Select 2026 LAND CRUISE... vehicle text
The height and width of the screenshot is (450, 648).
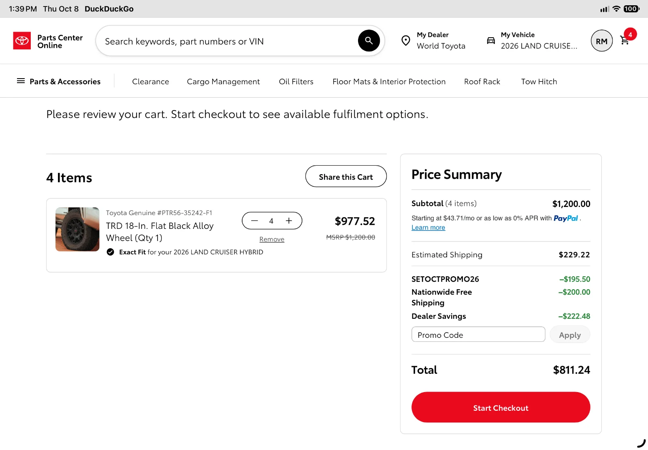coord(539,46)
